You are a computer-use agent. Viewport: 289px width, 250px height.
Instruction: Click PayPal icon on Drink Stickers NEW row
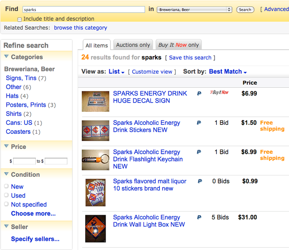[199, 123]
